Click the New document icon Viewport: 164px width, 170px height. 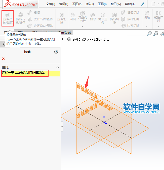click(153, 4)
